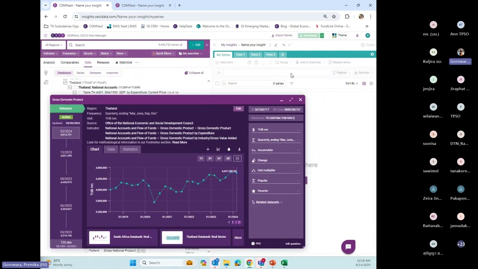Select the 1Y chart range
Screen dimensions: 478x269
[201, 158]
